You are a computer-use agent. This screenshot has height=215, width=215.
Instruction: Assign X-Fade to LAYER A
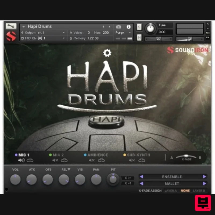click(171, 191)
